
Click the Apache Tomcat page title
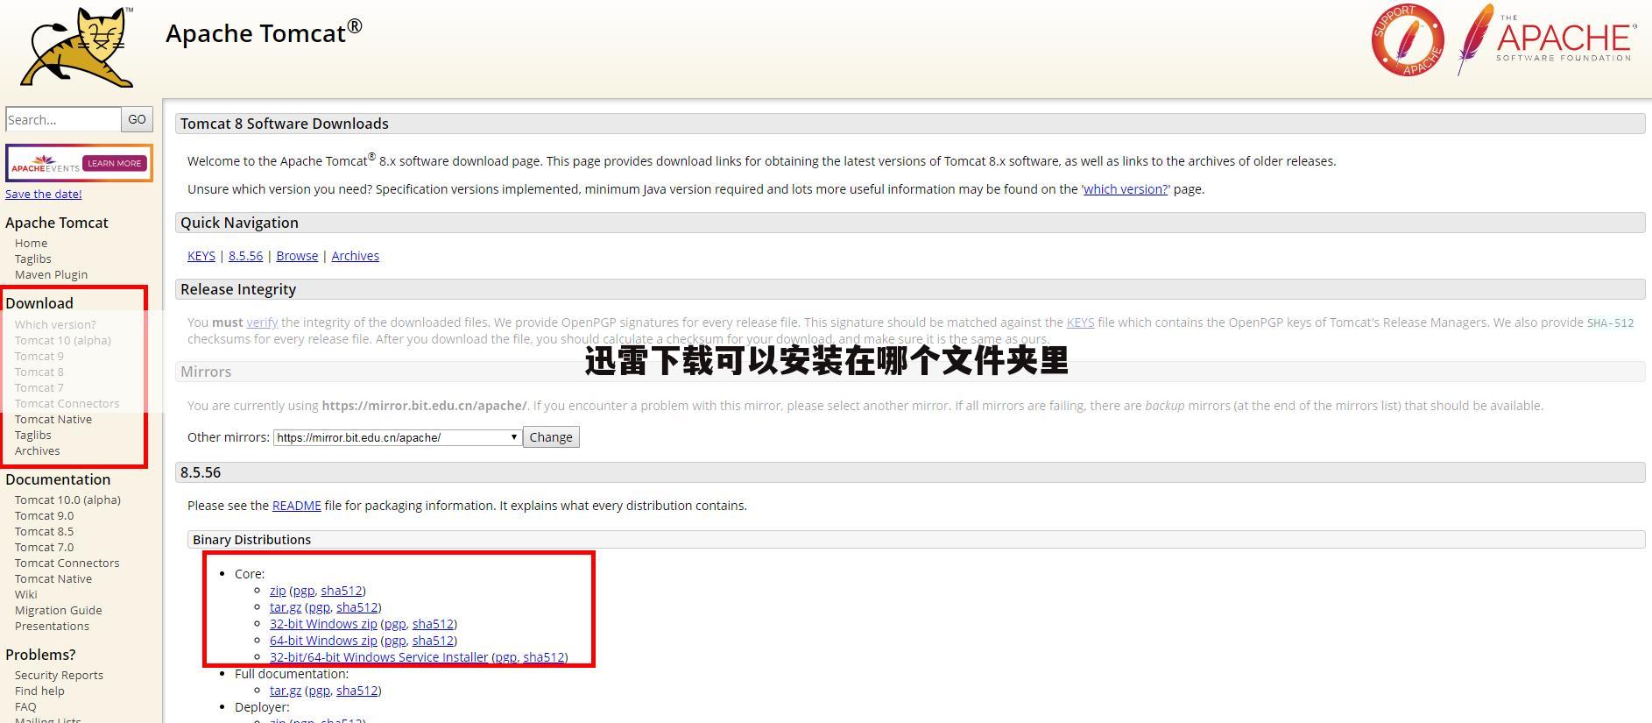[x=264, y=32]
